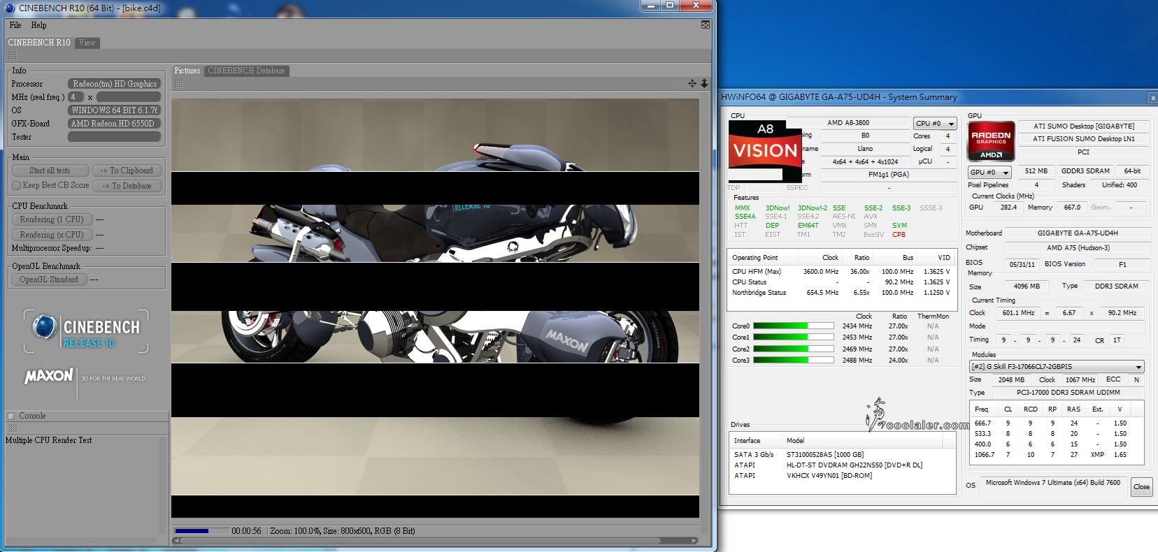Screen dimensions: 1158x552
Task: Click the grip handle below CINEBENCH R10 tab
Action: (x=12, y=55)
